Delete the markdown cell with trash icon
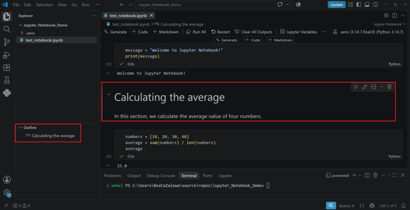This screenshot has width=410, height=210. [389, 87]
